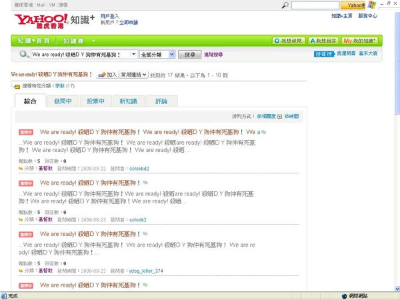The height and width of the screenshot is (300, 400).
Task: Click the magnifier icon in the top toolbar
Action: pos(285,5)
